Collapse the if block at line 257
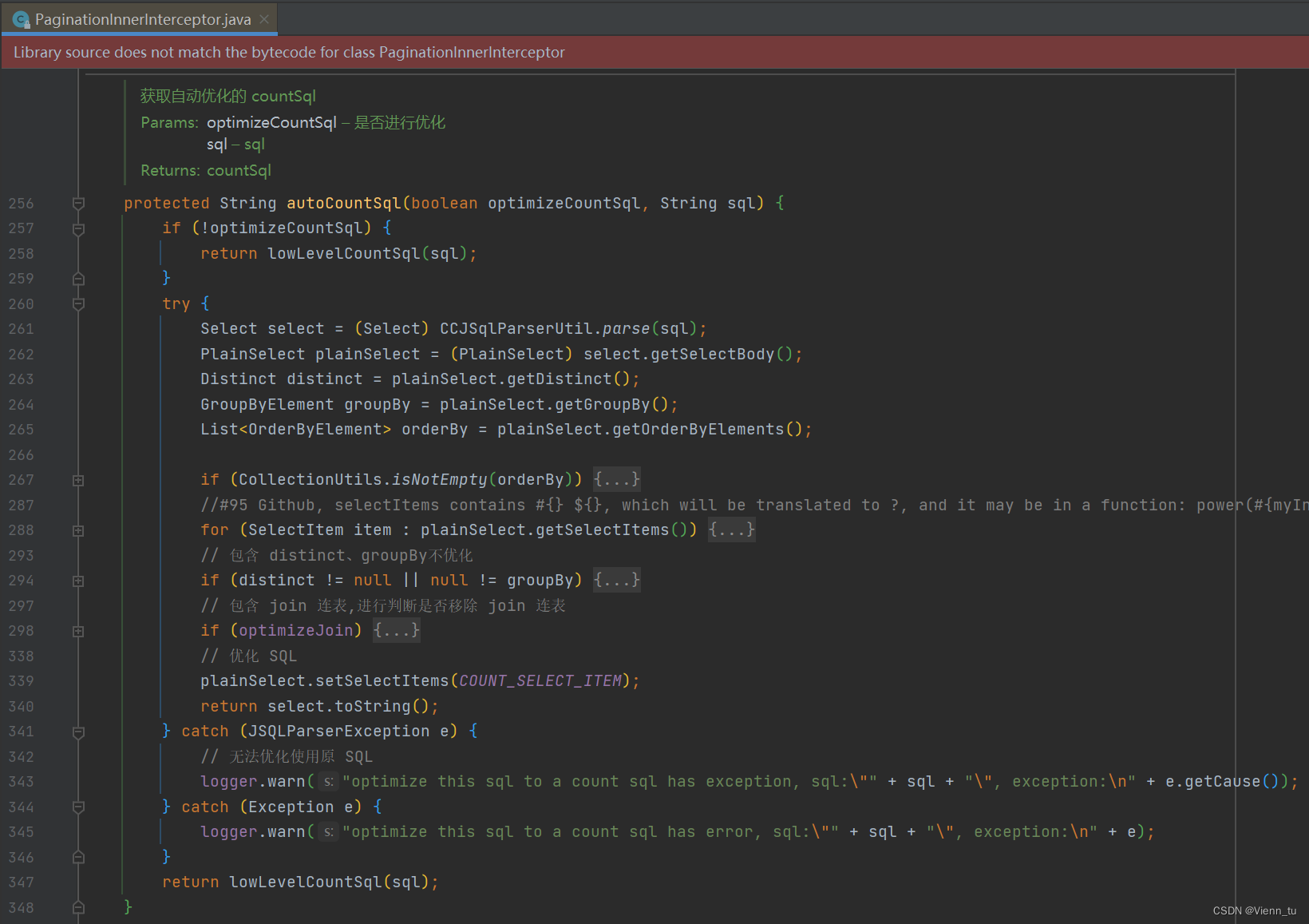Screen dimensions: 1309x924 [x=78, y=229]
